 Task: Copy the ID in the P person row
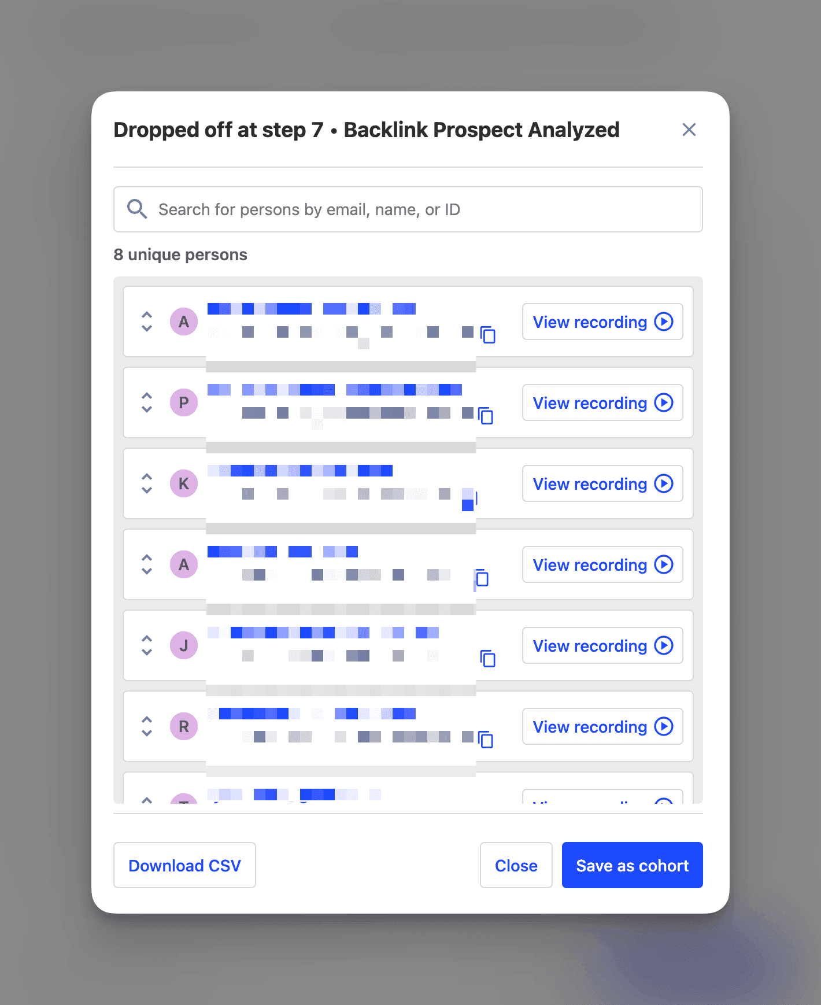(x=486, y=416)
